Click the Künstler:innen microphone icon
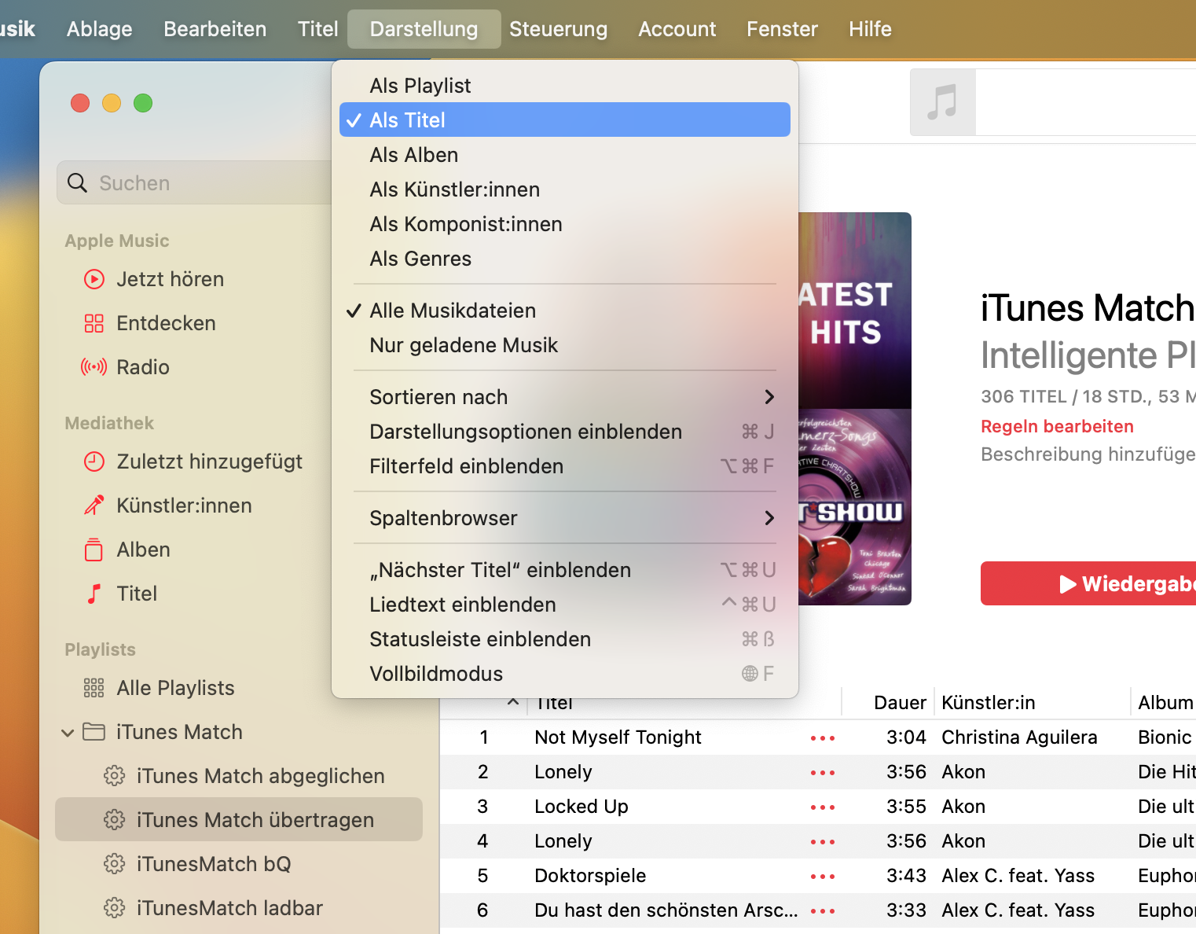This screenshot has height=934, width=1196. click(x=94, y=506)
